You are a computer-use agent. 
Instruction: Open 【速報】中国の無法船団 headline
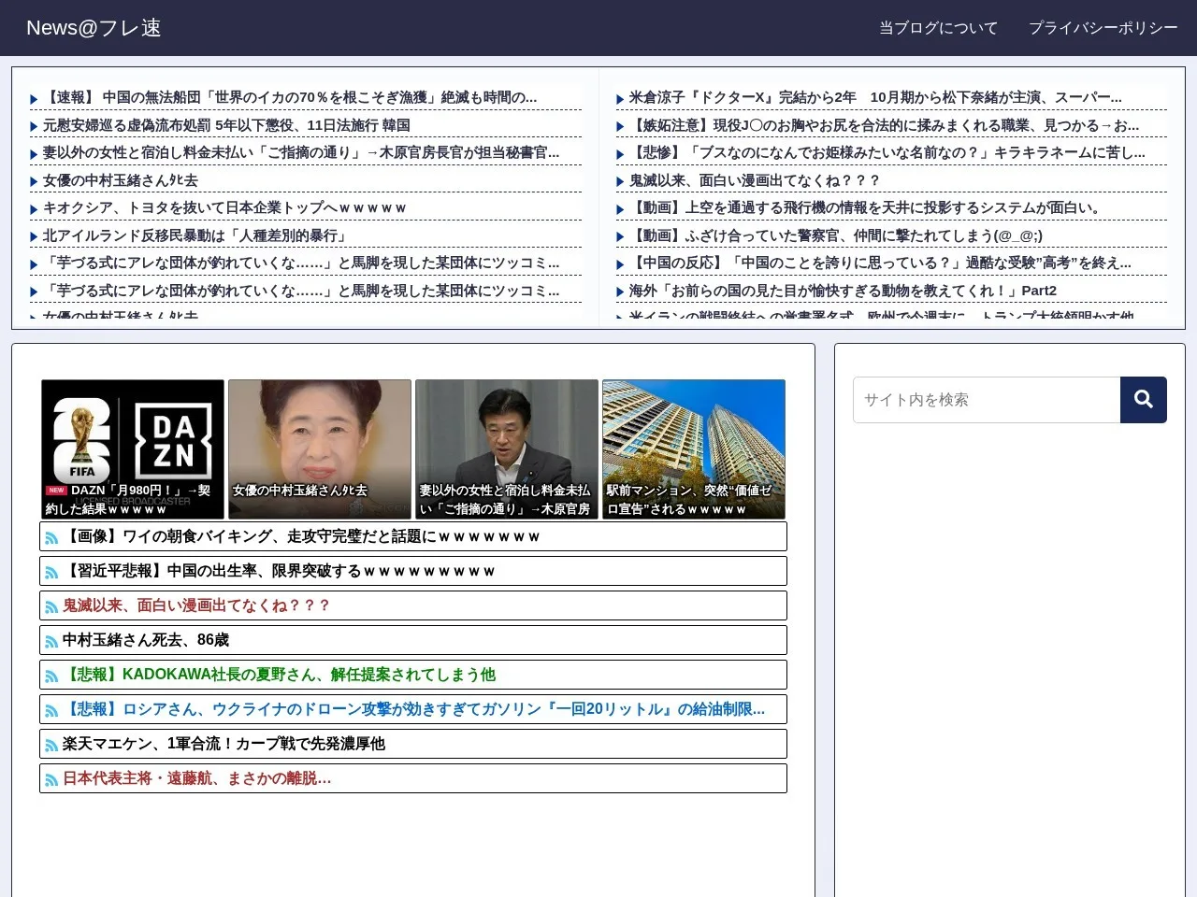coord(290,97)
